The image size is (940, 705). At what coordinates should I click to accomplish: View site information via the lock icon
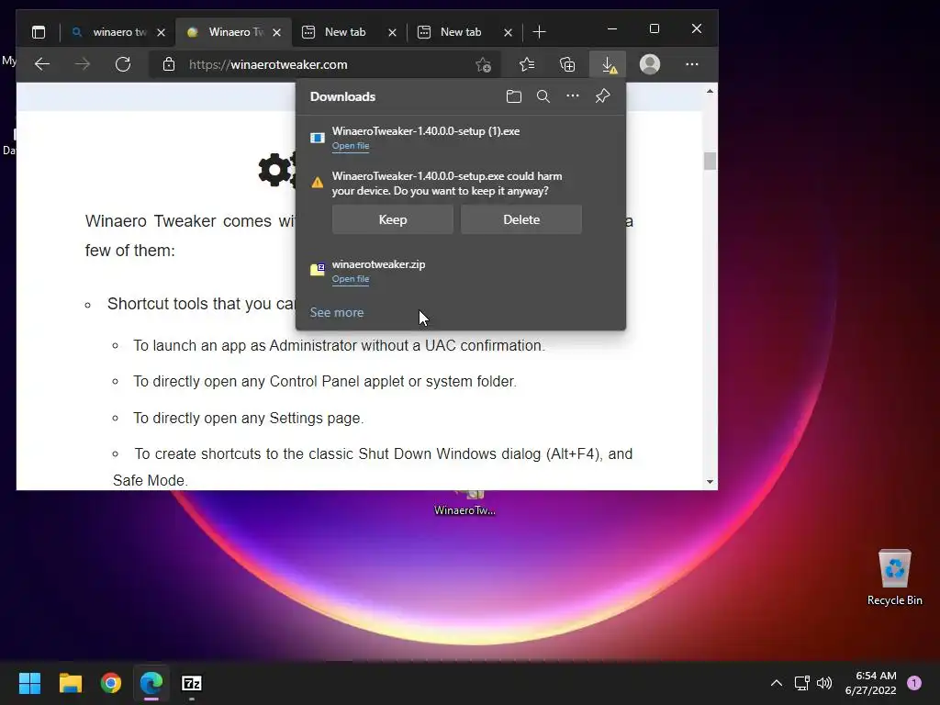click(x=169, y=64)
